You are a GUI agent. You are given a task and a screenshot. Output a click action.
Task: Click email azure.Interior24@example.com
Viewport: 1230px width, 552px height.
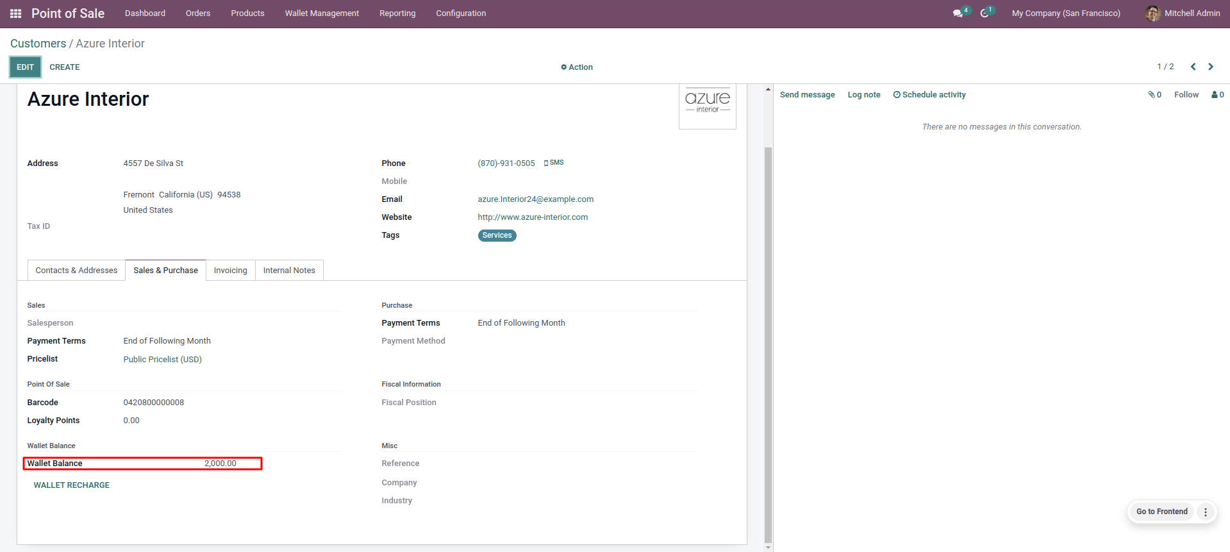[536, 199]
